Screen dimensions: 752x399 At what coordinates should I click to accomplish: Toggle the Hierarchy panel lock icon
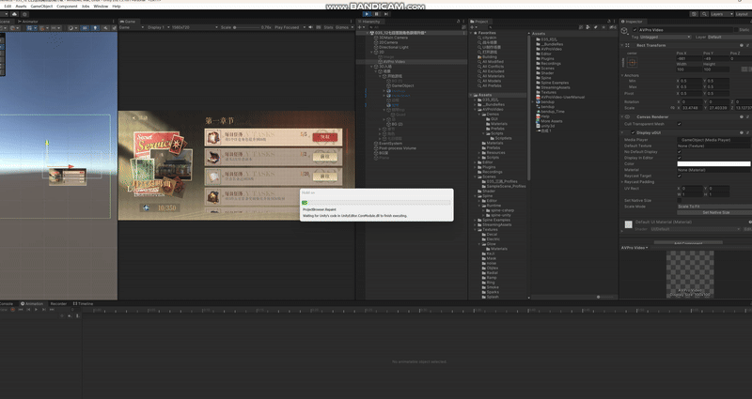pos(459,22)
